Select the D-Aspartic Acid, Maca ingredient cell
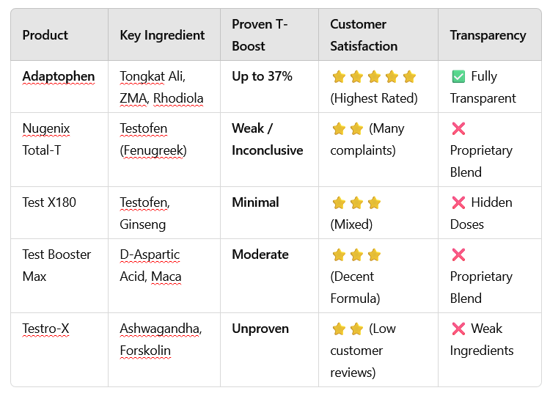This screenshot has height=396, width=550. [x=150, y=265]
